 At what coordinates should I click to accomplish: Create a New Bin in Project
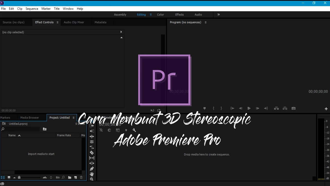pos(70,177)
